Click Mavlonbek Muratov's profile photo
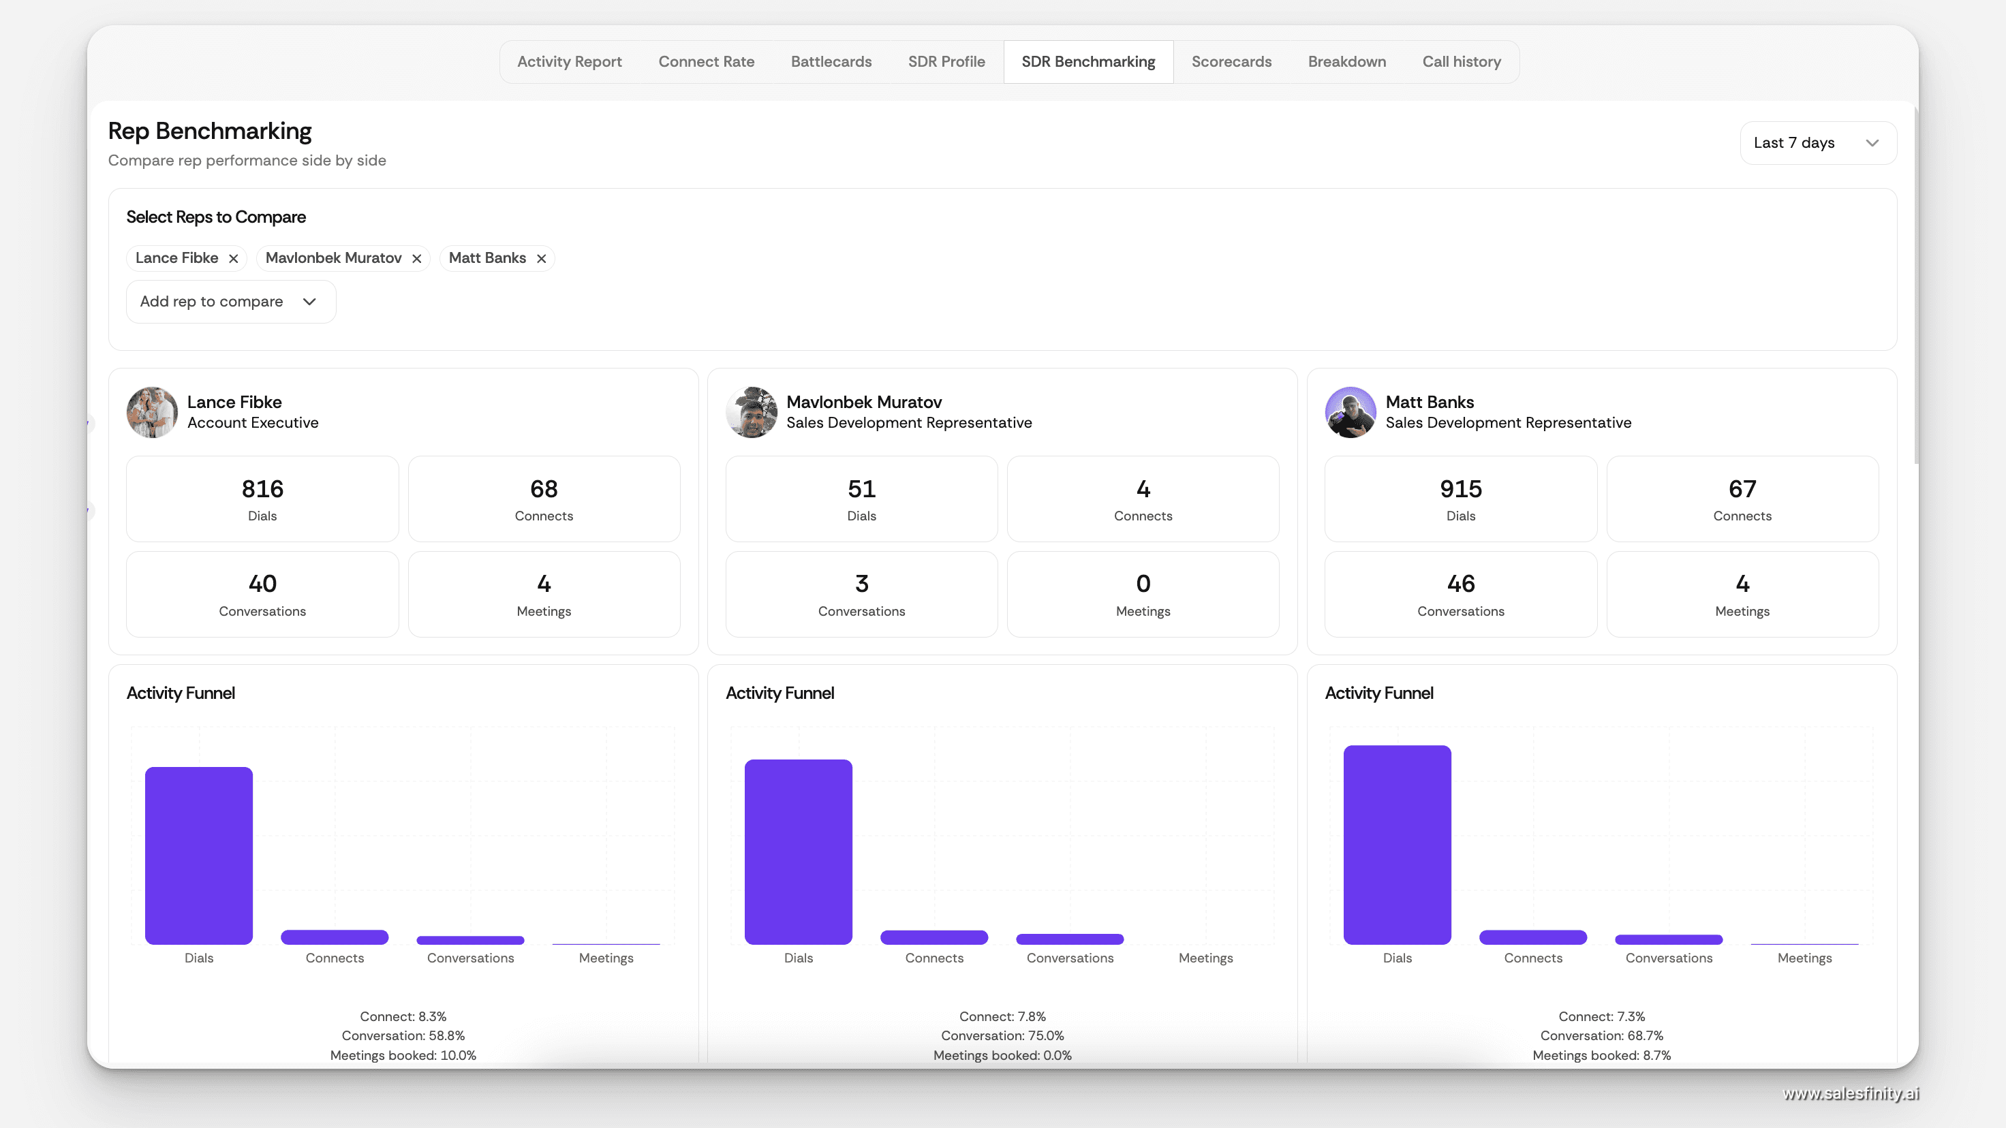Screen dimensions: 2006x1128 pos(752,412)
